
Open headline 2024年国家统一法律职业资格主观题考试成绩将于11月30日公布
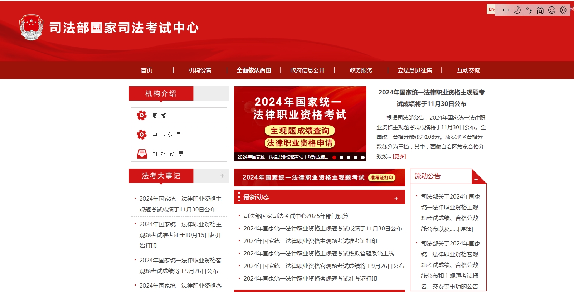[x=431, y=98]
